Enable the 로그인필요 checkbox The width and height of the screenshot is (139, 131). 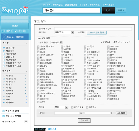72,107
